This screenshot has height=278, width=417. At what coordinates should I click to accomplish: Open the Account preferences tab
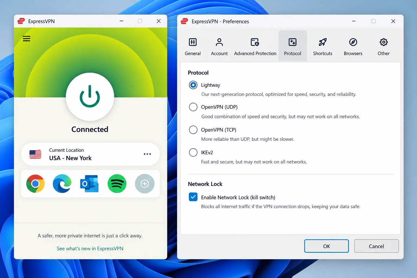tap(219, 47)
